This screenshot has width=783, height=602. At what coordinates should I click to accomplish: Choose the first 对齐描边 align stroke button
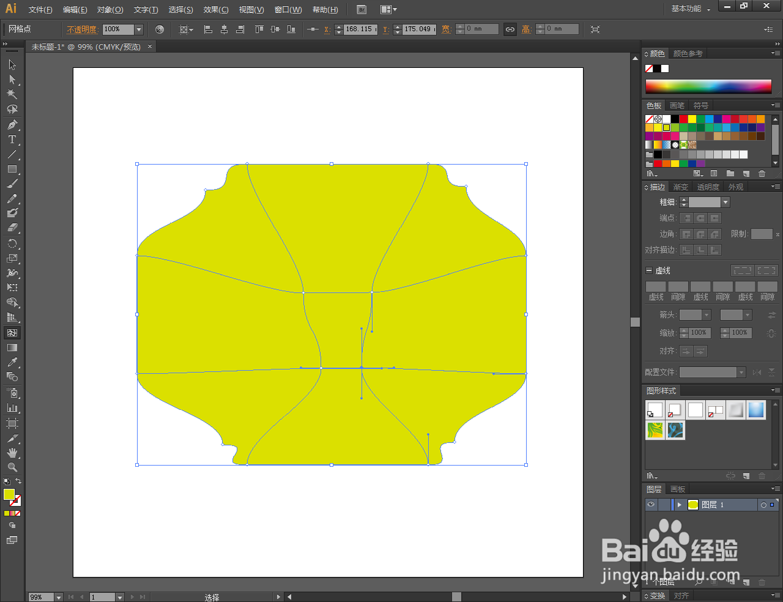coord(686,250)
